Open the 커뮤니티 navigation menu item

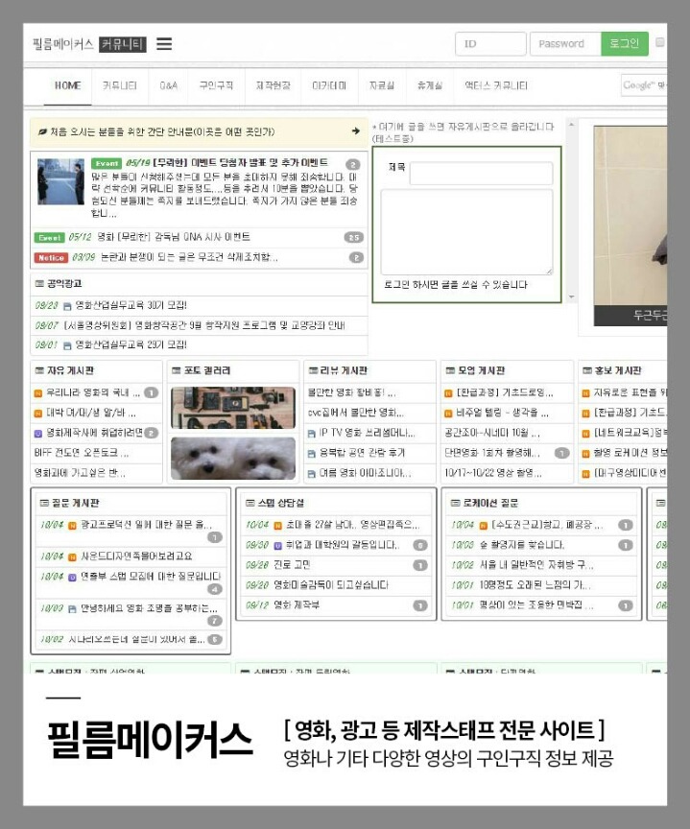coord(120,85)
